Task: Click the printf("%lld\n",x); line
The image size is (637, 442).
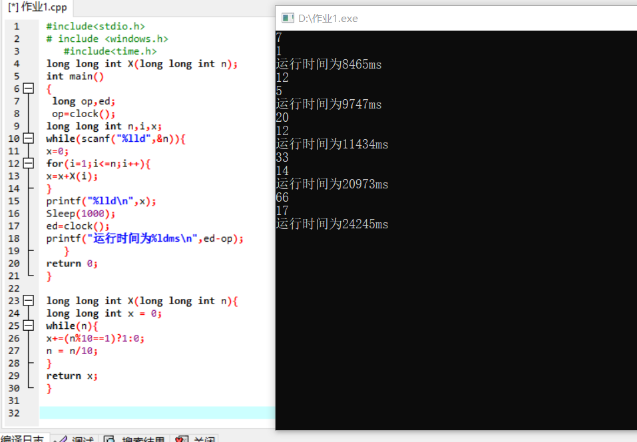Action: (x=101, y=201)
